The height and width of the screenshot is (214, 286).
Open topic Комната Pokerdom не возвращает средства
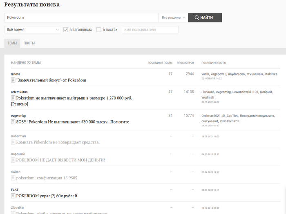(58, 142)
